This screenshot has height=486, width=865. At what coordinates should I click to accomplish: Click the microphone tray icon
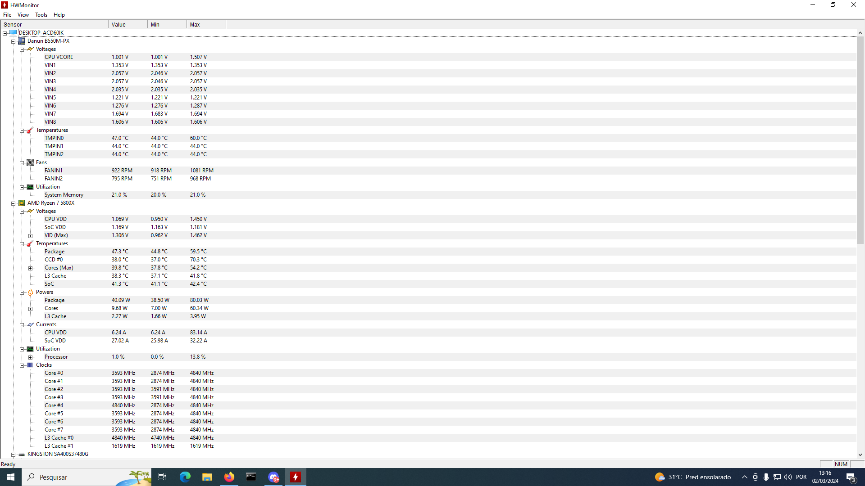click(x=766, y=477)
